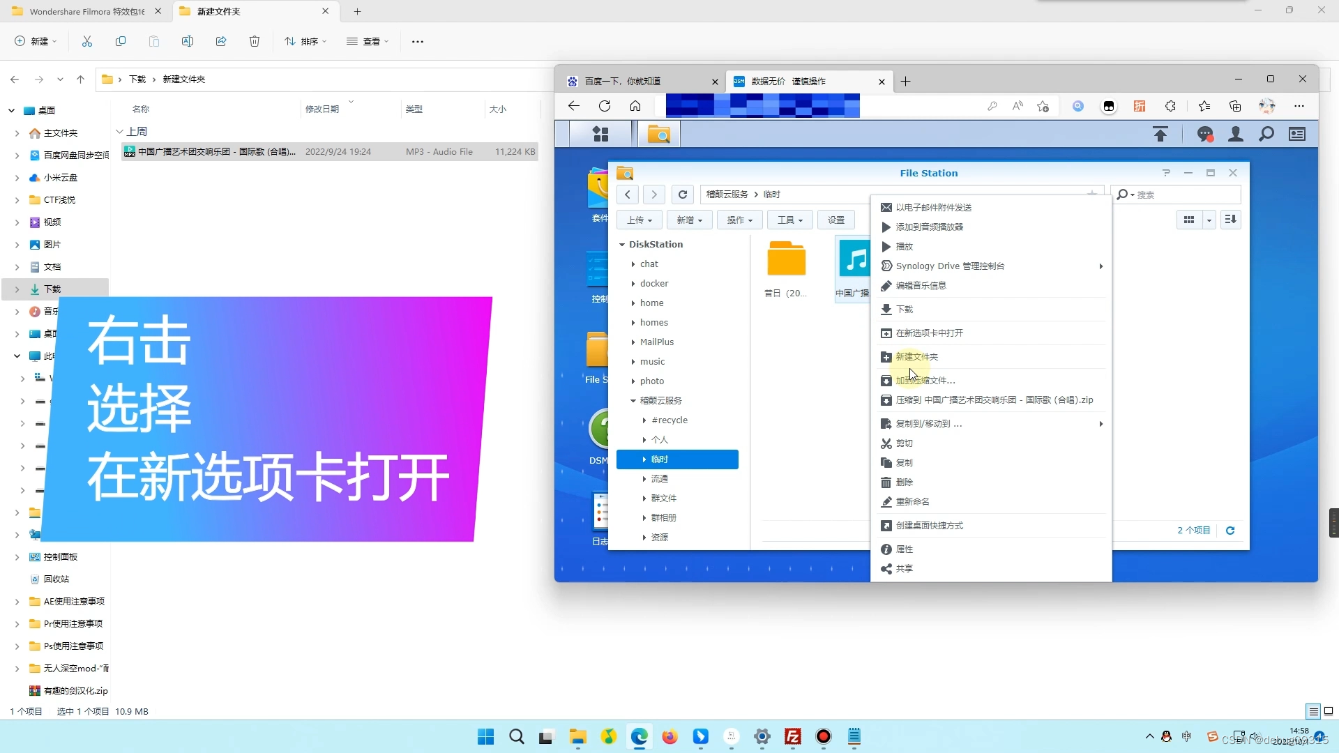Open DSM notifications chat bubble icon
Screen dimensions: 1339x753
tap(1205, 134)
